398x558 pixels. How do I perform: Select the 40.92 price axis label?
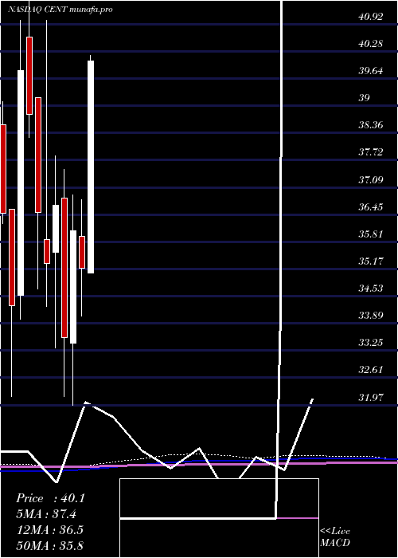pyautogui.click(x=371, y=17)
